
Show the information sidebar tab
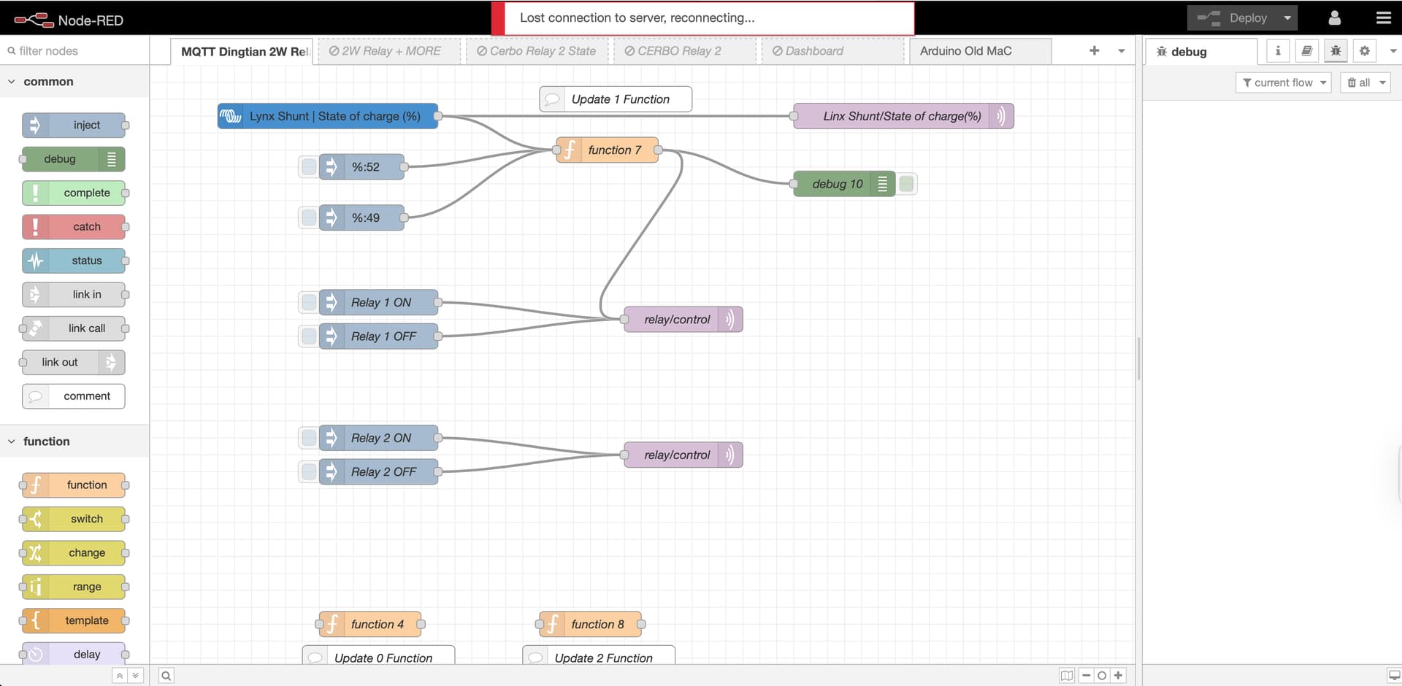(x=1278, y=51)
